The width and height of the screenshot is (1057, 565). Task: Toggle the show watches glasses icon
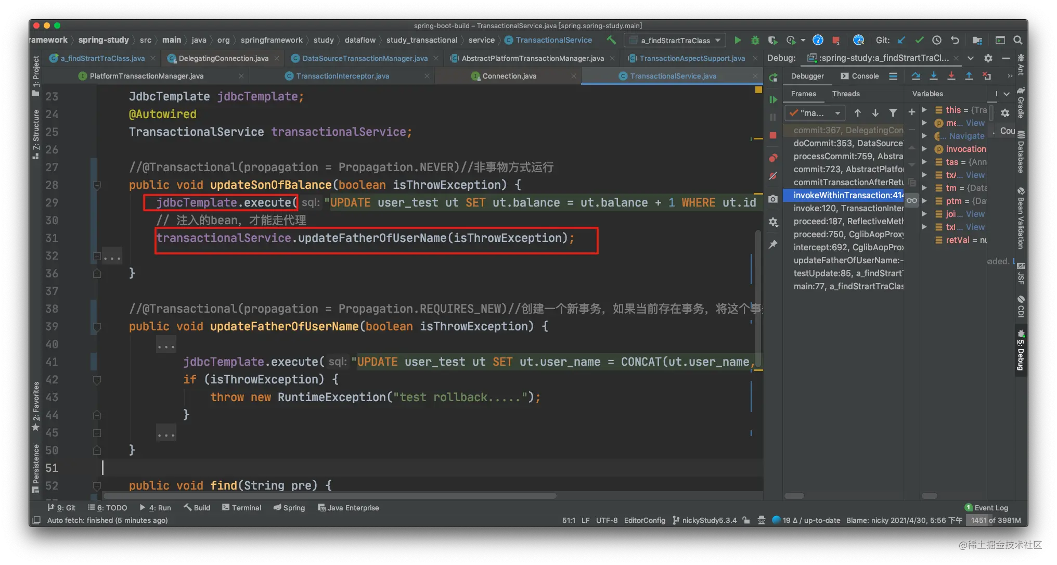click(x=911, y=200)
